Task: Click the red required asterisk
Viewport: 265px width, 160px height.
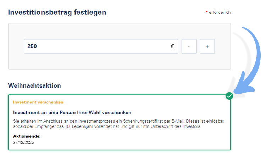Action: tap(206, 13)
